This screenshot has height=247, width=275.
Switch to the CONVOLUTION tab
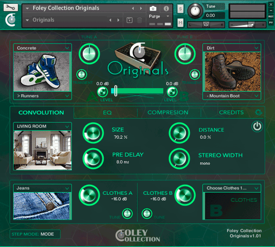pyautogui.click(x=41, y=112)
